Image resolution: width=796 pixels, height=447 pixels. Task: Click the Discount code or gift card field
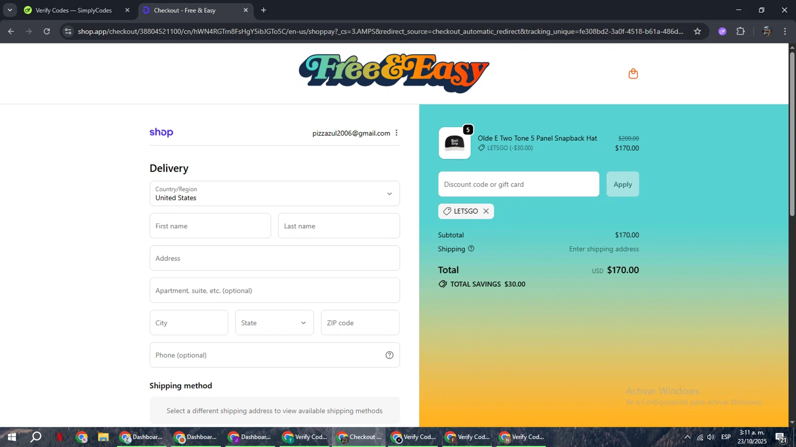518,184
